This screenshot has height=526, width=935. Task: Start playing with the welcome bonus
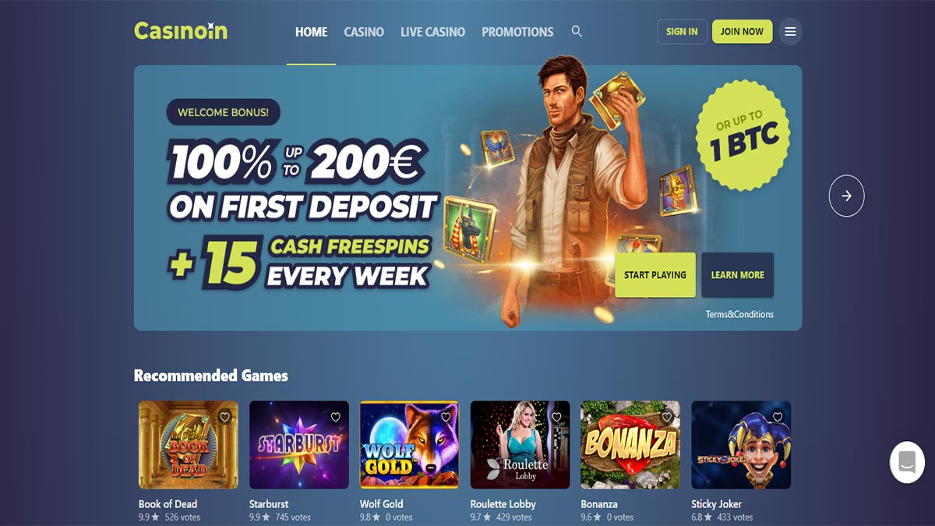(655, 275)
